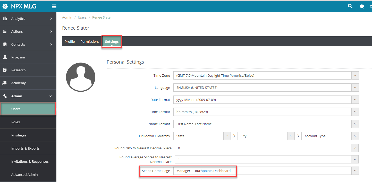Go to Users breadcrumb link
372x182 pixels.
tap(82, 17)
